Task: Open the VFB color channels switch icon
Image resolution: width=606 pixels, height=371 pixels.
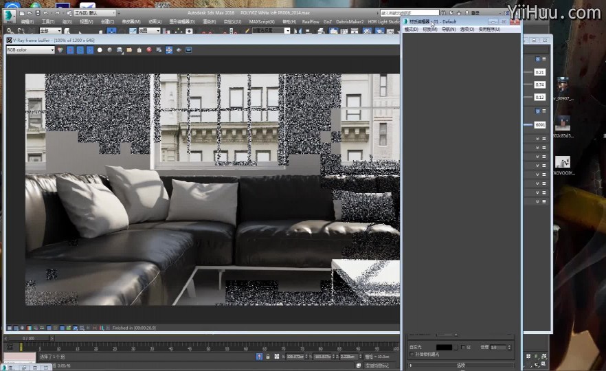Action: click(x=60, y=50)
